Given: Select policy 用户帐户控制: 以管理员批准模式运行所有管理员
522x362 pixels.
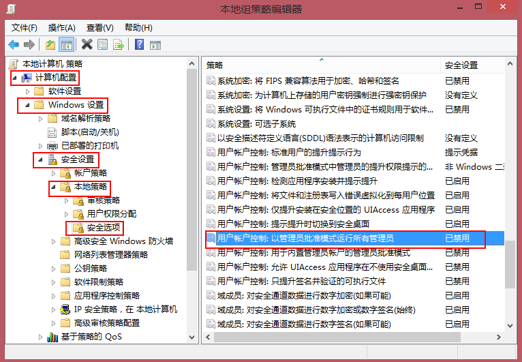Looking at the screenshot, I should tap(355, 239).
